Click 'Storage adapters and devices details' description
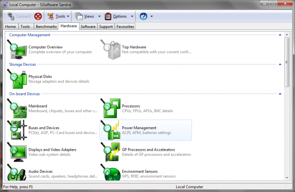 coord(59,81)
